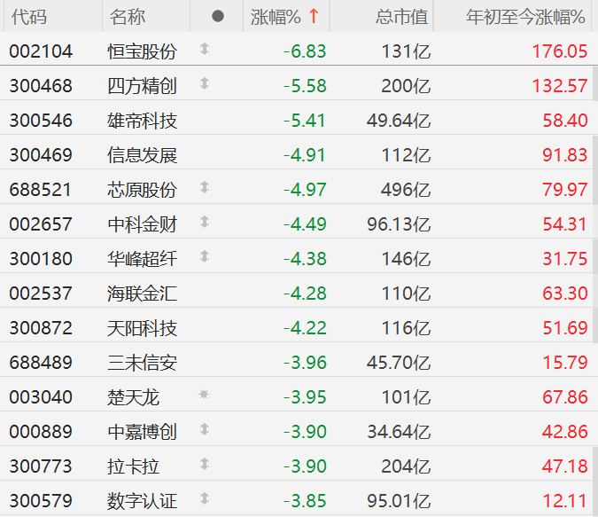Select stock code 002537
Viewport: 598px width, 517px height.
(x=41, y=294)
